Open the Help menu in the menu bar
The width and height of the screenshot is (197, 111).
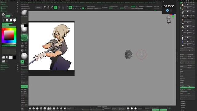pyautogui.click(x=154, y=3)
